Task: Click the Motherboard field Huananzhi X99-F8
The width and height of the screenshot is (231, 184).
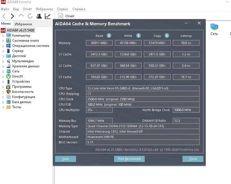Action: [143, 137]
